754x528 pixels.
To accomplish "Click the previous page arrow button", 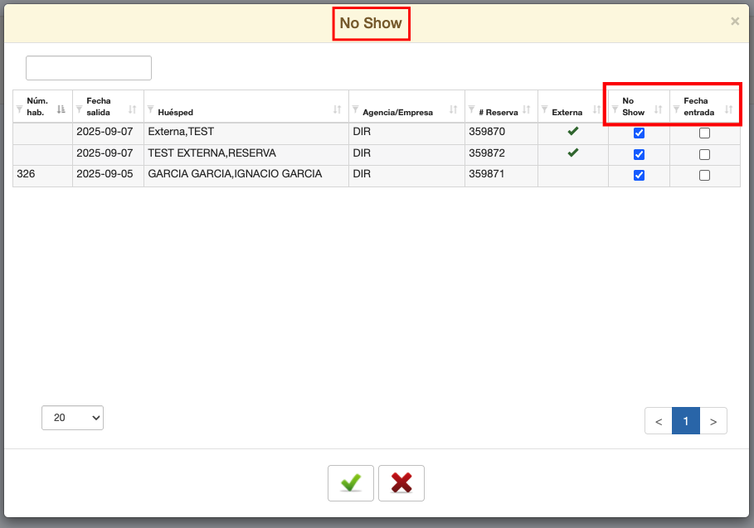I will point(659,421).
